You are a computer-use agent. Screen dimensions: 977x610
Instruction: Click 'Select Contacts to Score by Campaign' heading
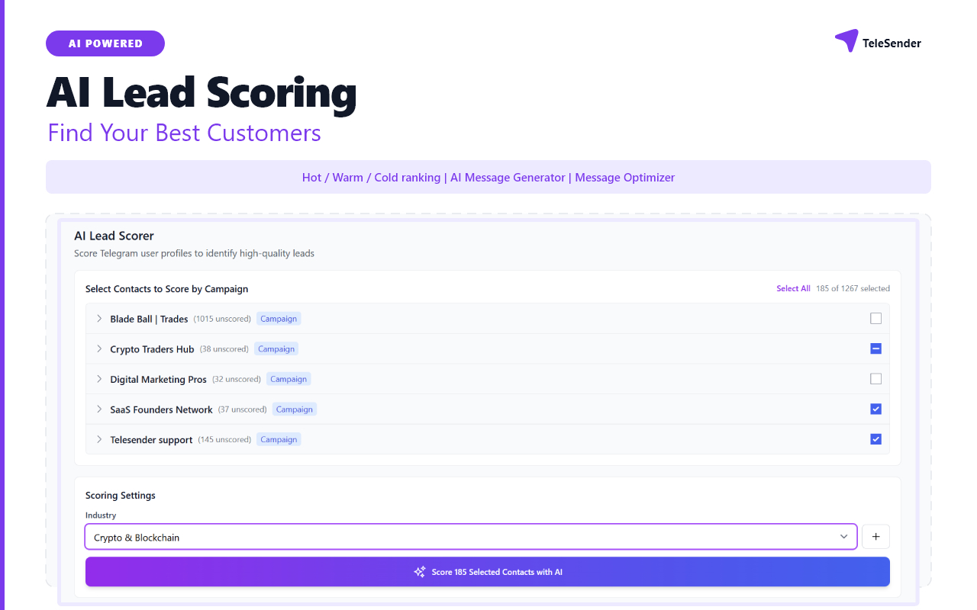click(x=166, y=289)
